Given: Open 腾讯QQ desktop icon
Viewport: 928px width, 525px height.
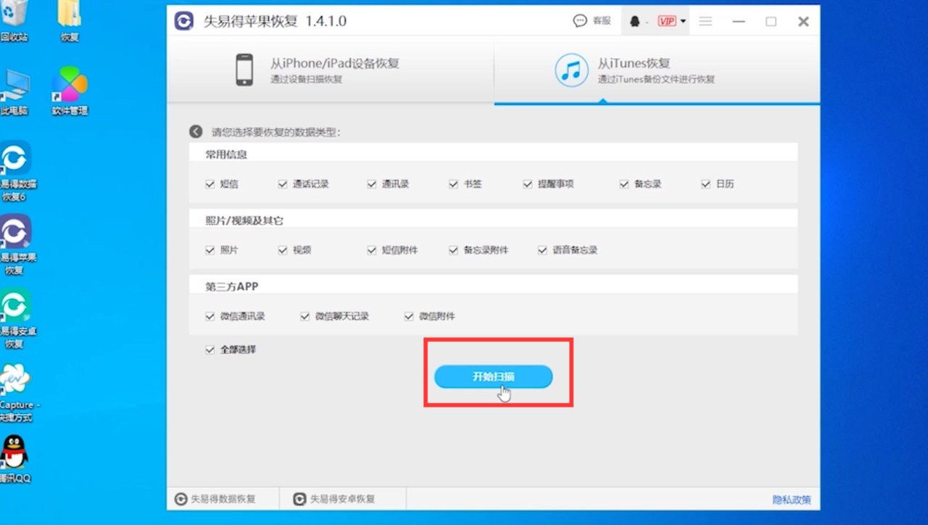Looking at the screenshot, I should [14, 460].
